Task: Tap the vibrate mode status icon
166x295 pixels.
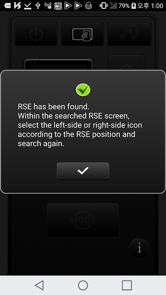Action: 103,6
